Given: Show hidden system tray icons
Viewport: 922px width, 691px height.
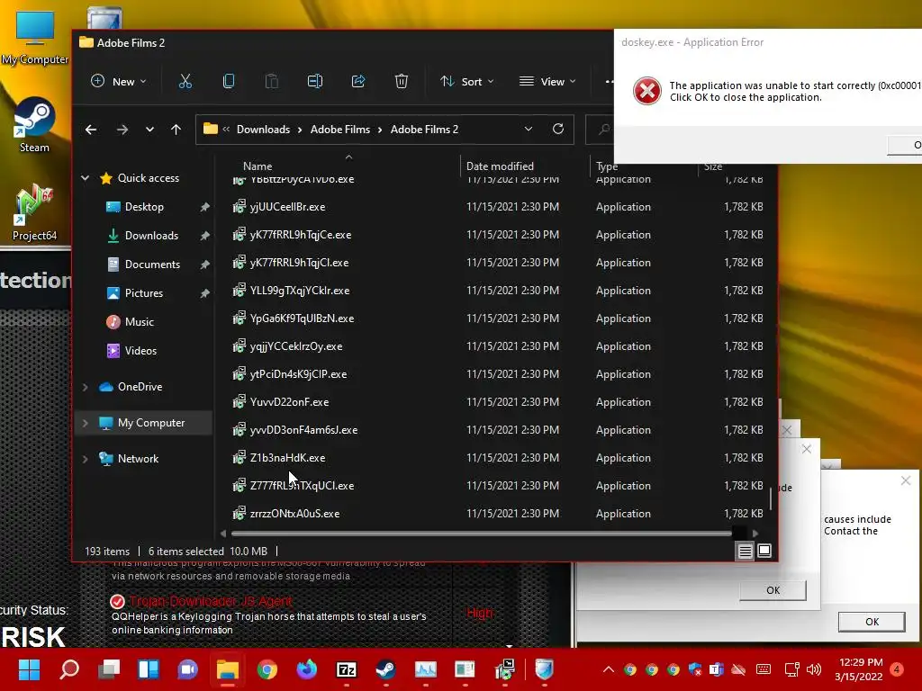Looking at the screenshot, I should pyautogui.click(x=609, y=669).
